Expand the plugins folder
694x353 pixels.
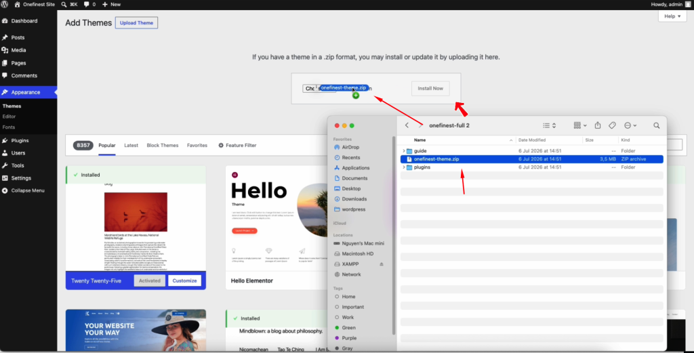pyautogui.click(x=403, y=167)
